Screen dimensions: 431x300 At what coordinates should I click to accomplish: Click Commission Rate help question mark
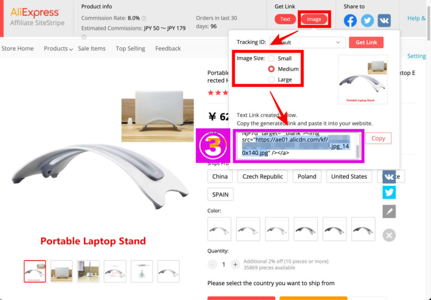point(144,18)
